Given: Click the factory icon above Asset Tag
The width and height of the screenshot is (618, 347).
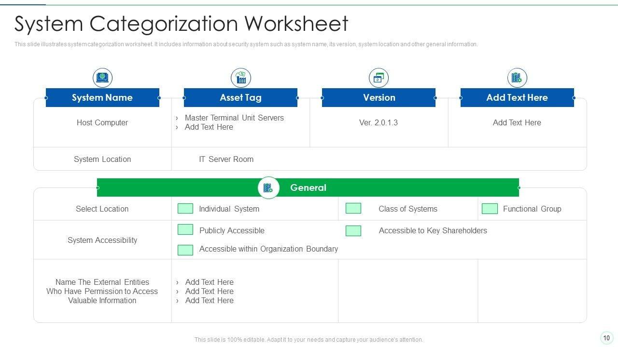Looking at the screenshot, I should coord(240,78).
